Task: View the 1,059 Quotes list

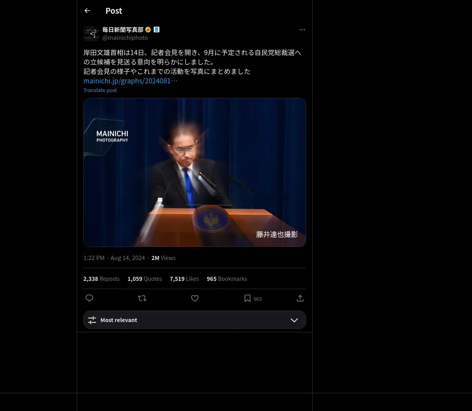Action: coord(145,278)
